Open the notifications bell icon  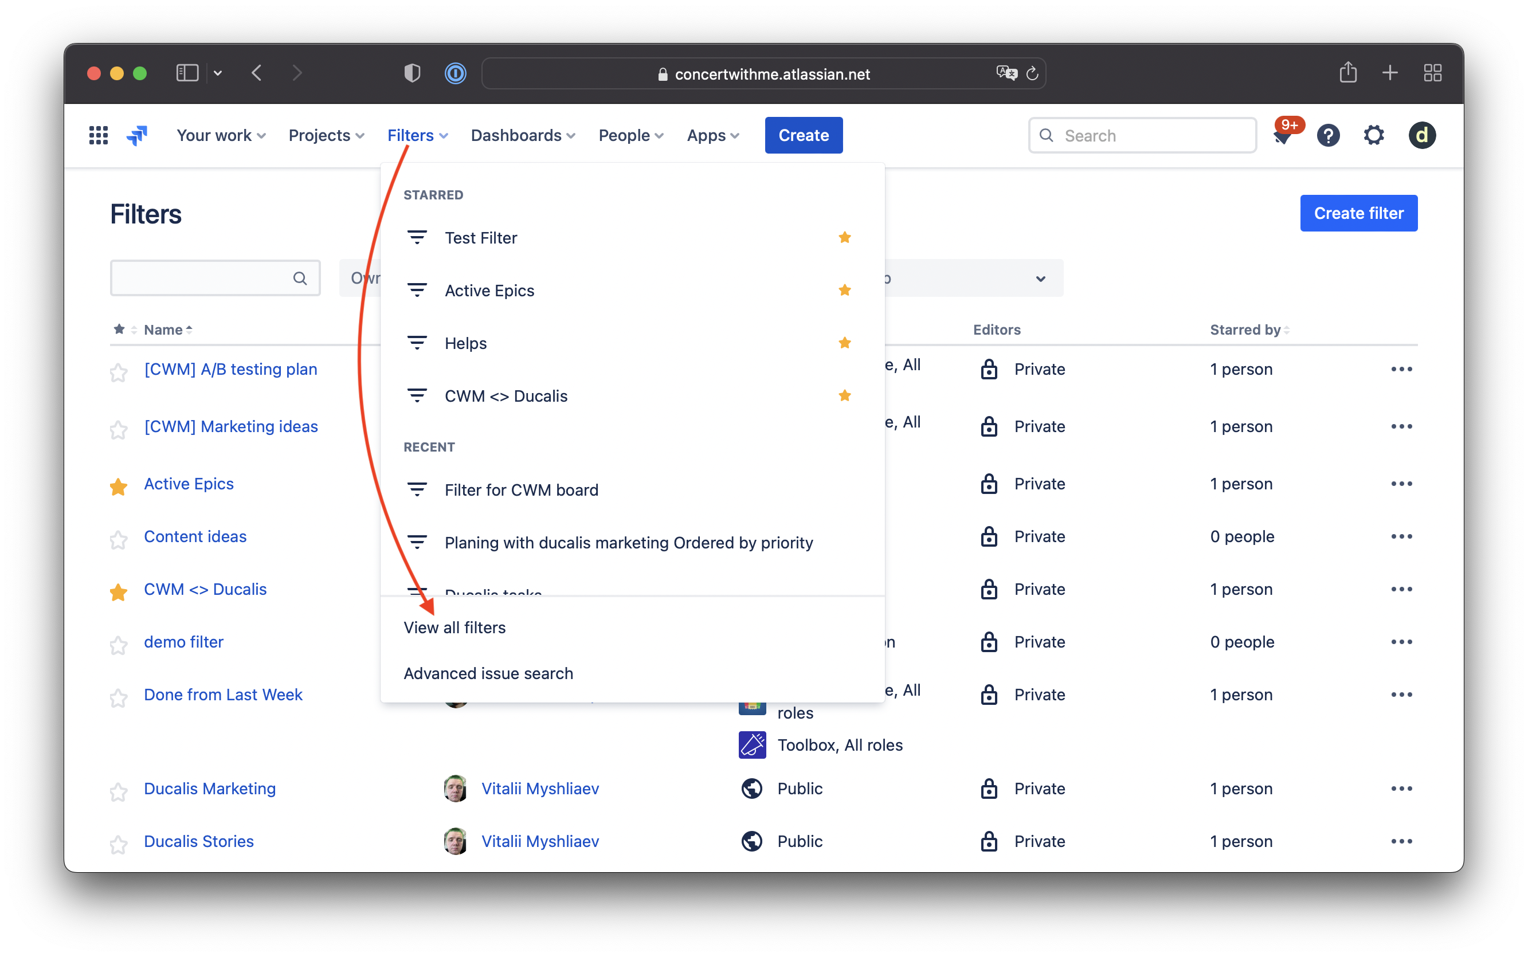[x=1282, y=135]
